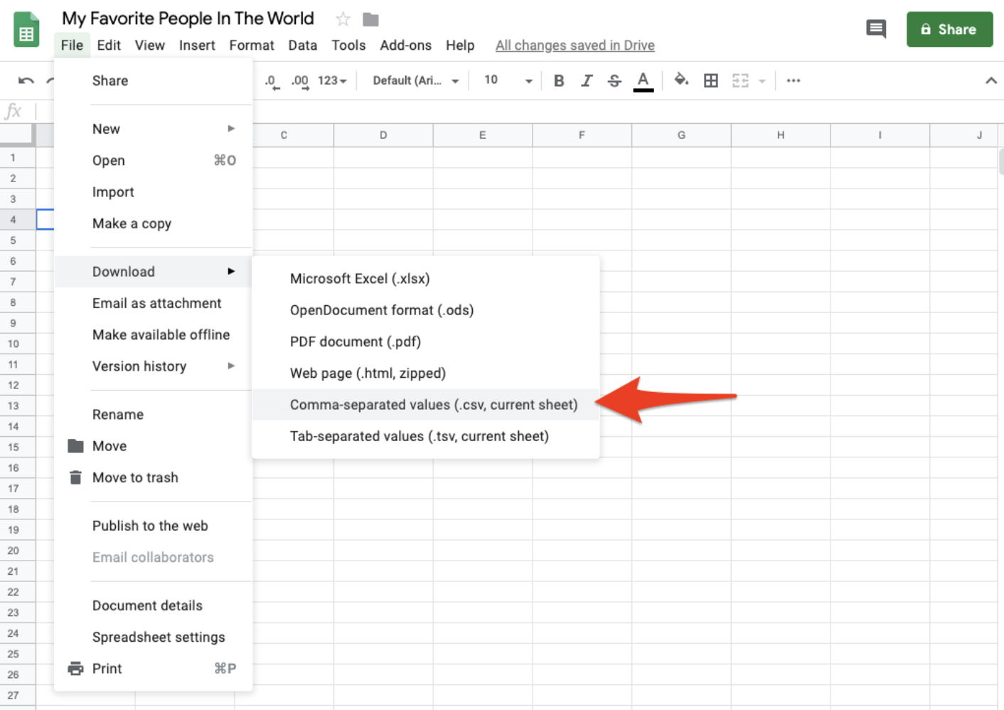
Task: Download as Microsoft Excel (.xlsx)
Action: (x=426, y=278)
